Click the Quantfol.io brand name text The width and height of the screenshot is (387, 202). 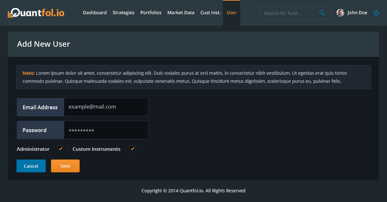40,13
